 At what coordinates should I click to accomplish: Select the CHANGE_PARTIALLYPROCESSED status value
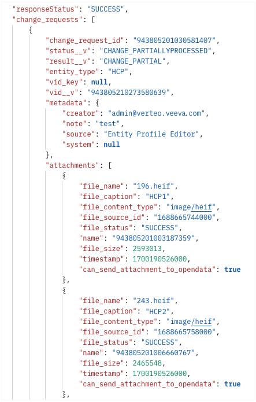tap(155, 51)
